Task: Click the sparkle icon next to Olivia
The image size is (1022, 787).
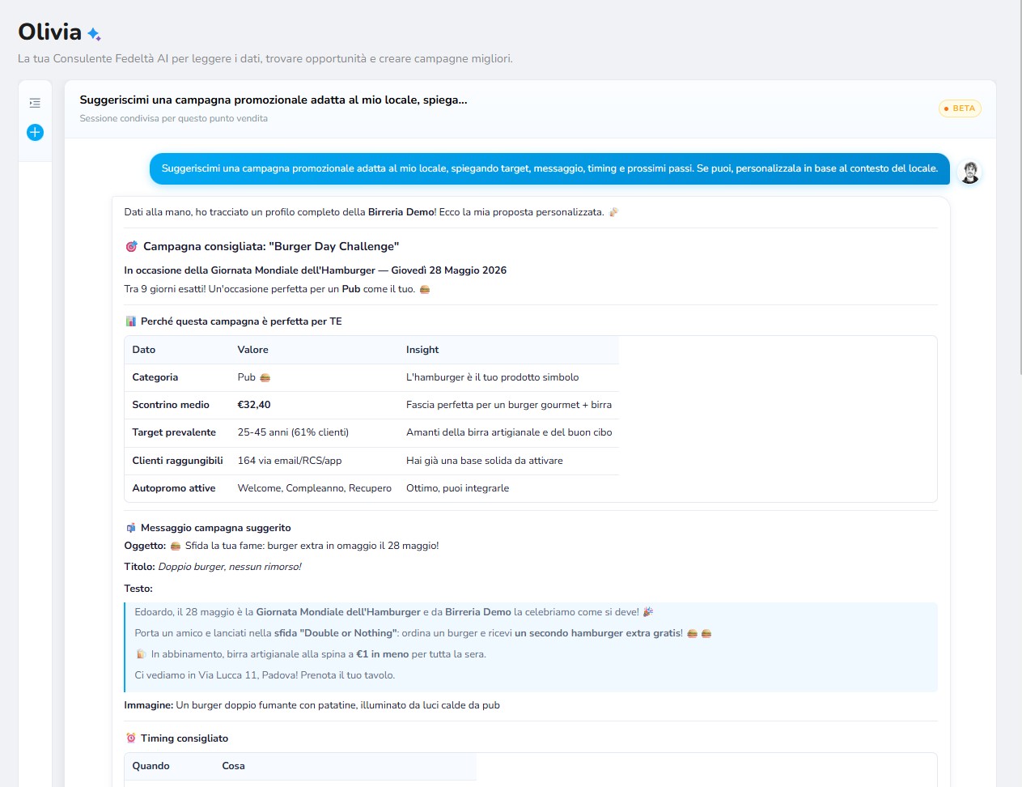Action: (x=94, y=34)
